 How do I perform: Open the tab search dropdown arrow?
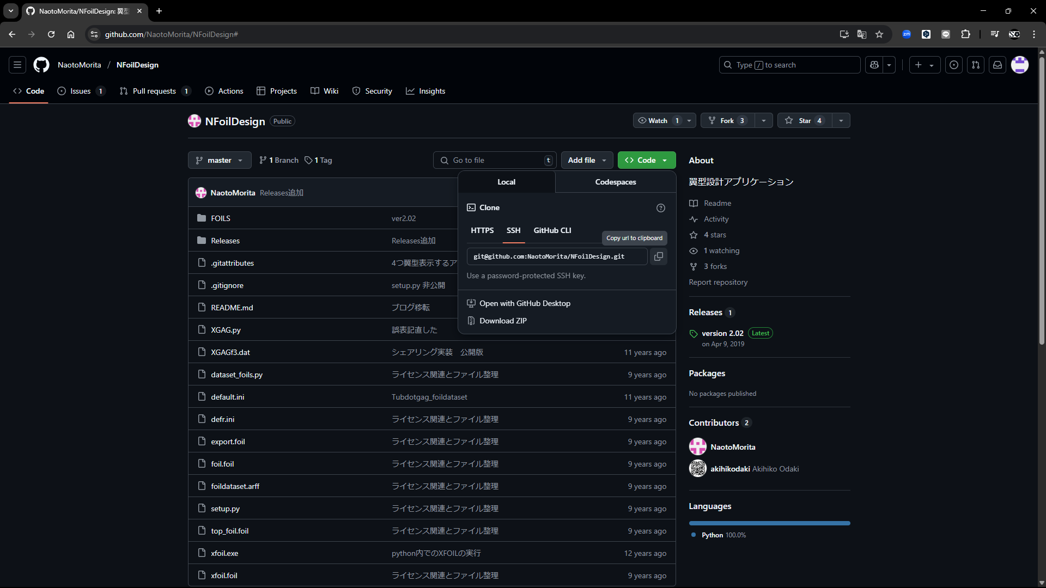tap(11, 11)
